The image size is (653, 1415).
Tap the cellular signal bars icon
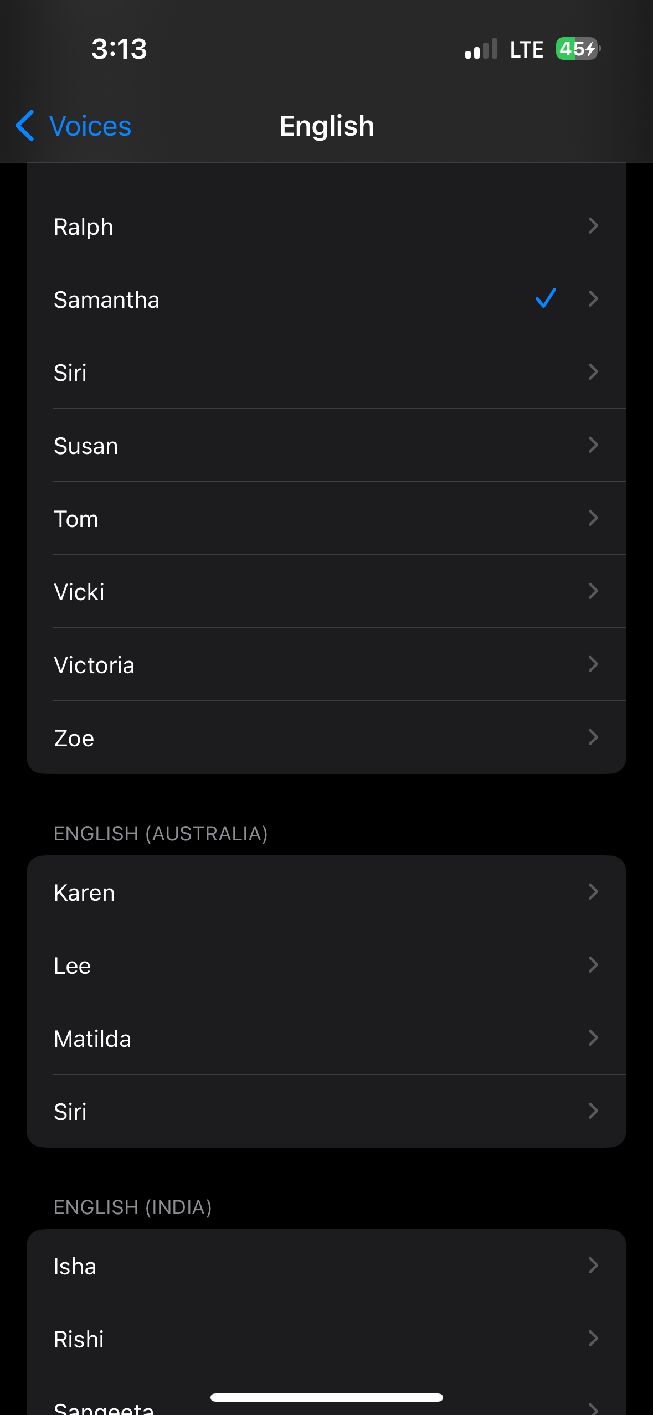(481, 49)
